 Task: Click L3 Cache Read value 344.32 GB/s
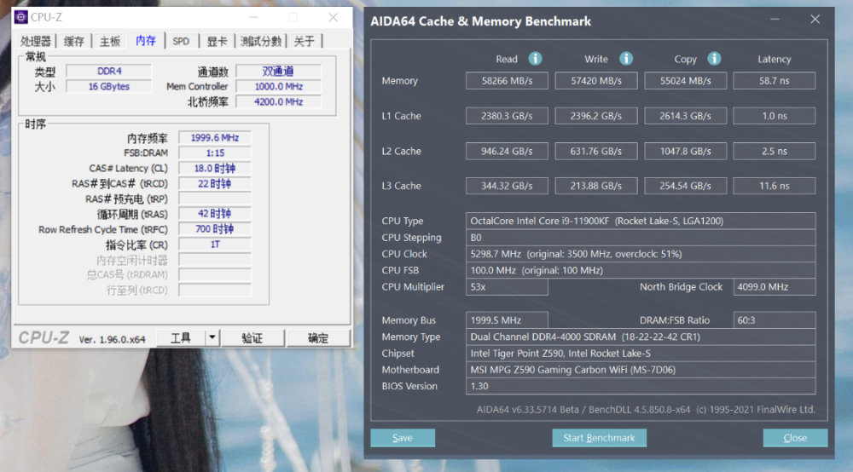(x=507, y=186)
